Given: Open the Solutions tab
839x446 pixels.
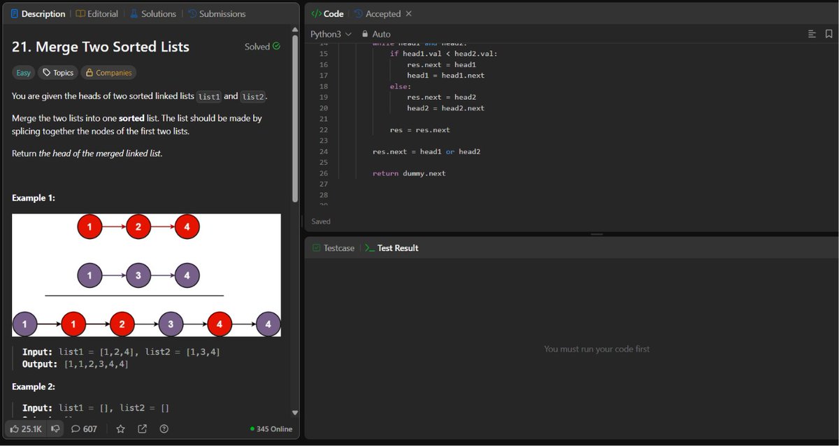Looking at the screenshot, I should coord(152,13).
